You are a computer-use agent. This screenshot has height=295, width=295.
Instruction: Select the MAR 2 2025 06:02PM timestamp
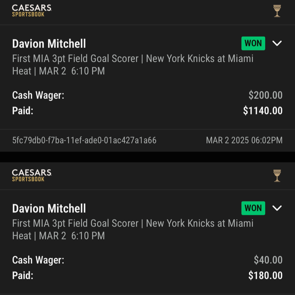pyautogui.click(x=244, y=140)
